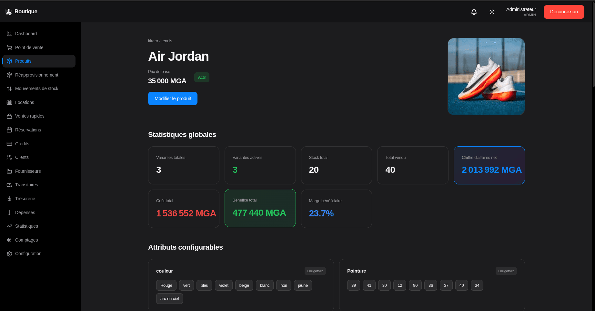Viewport: 595px width, 311px height.
Task: Open Réapprovisionnement section
Action: coord(39,75)
